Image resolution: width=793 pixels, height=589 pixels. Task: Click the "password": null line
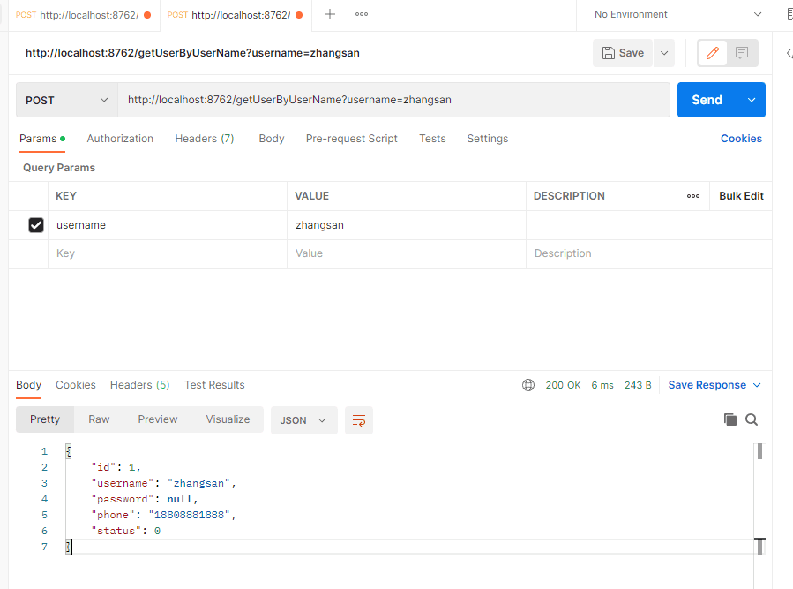point(144,499)
